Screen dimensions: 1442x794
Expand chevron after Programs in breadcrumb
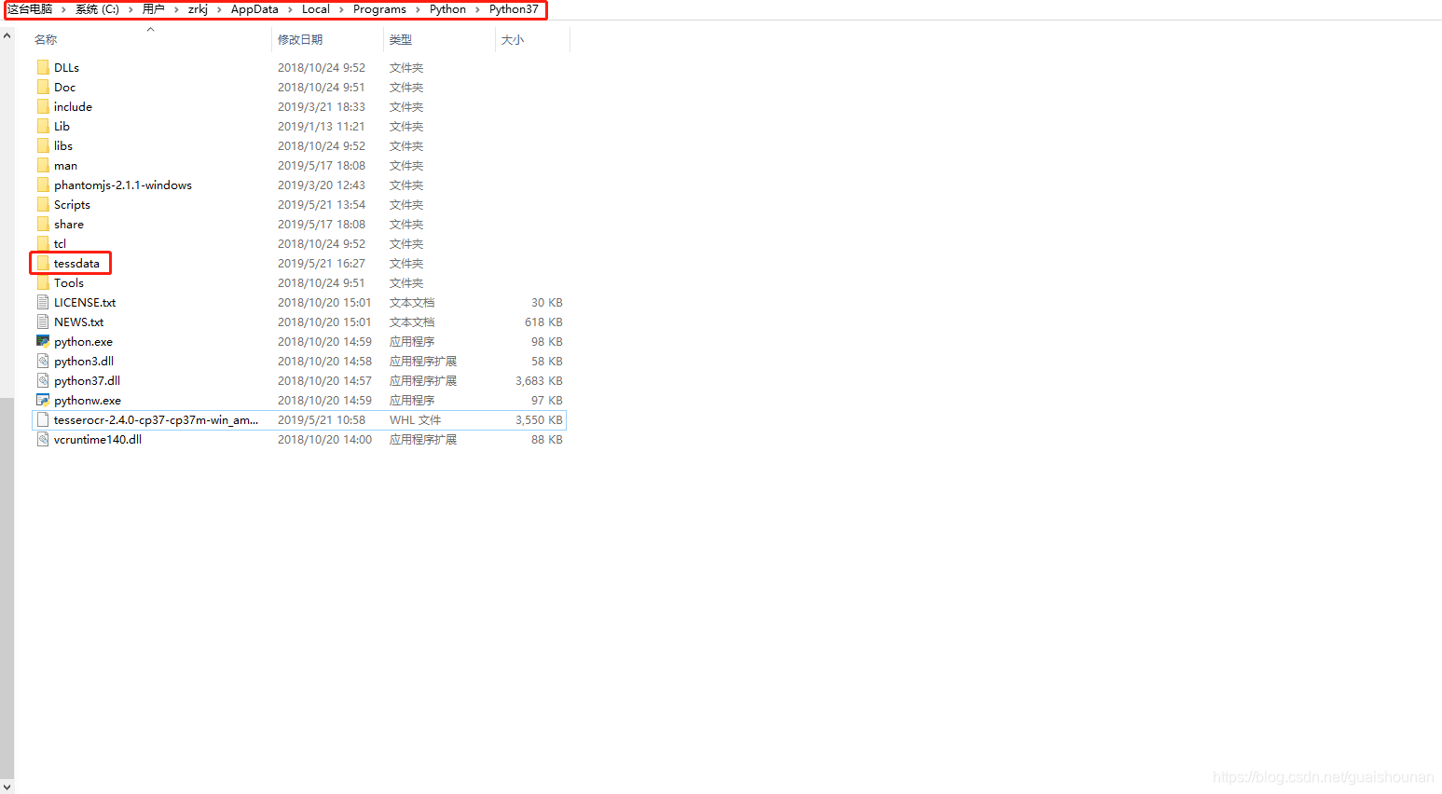(418, 9)
